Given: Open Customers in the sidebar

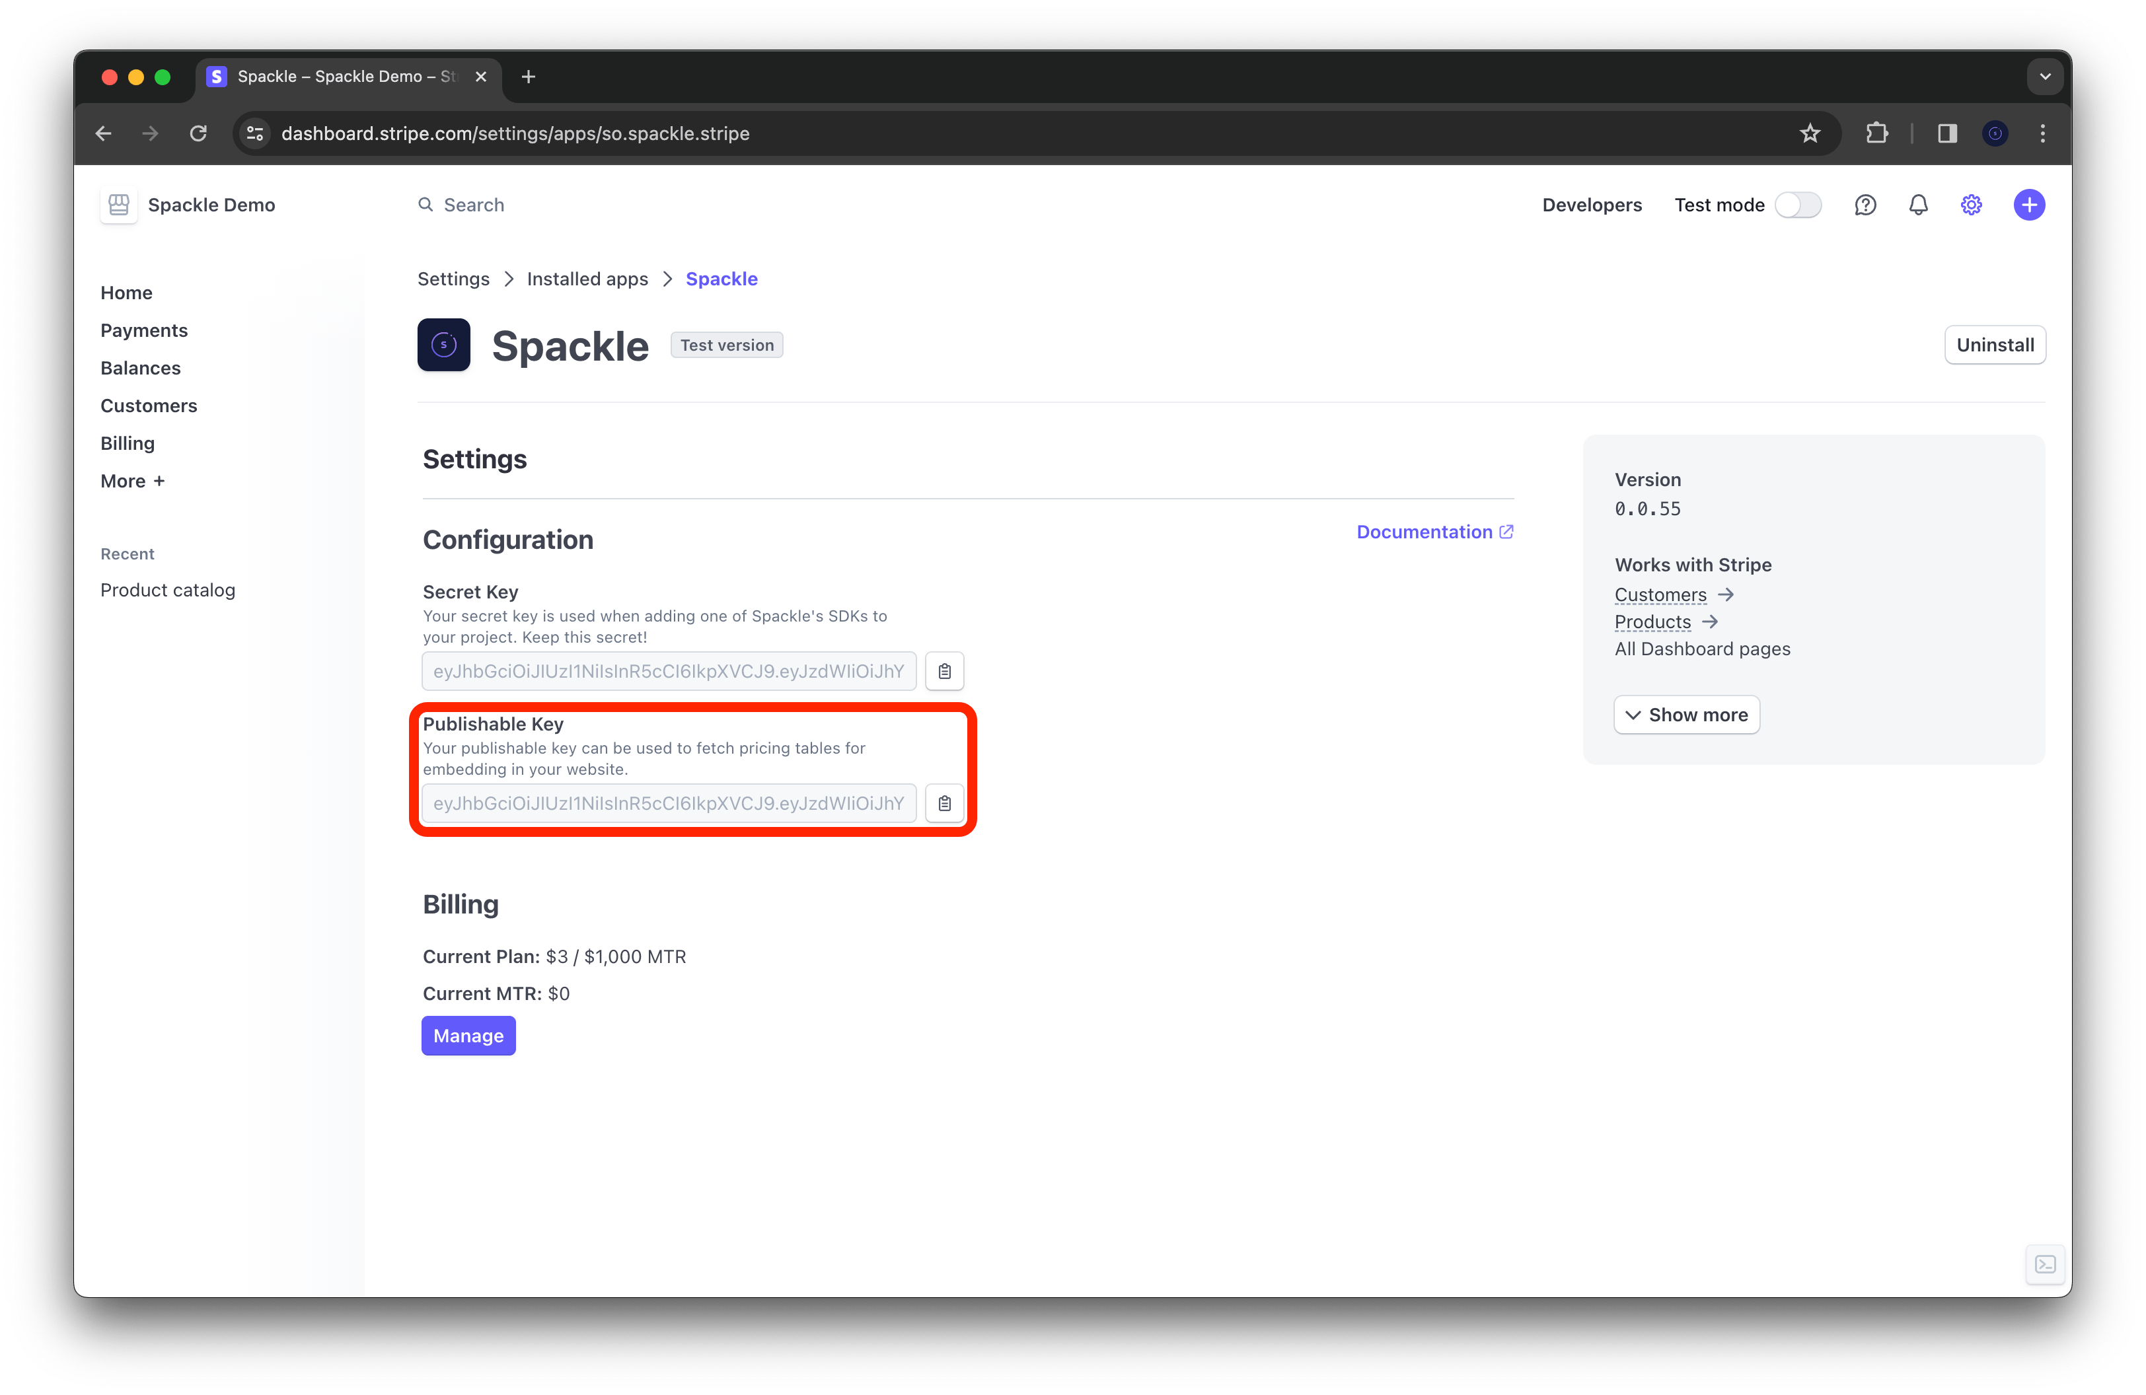Looking at the screenshot, I should click(x=149, y=406).
